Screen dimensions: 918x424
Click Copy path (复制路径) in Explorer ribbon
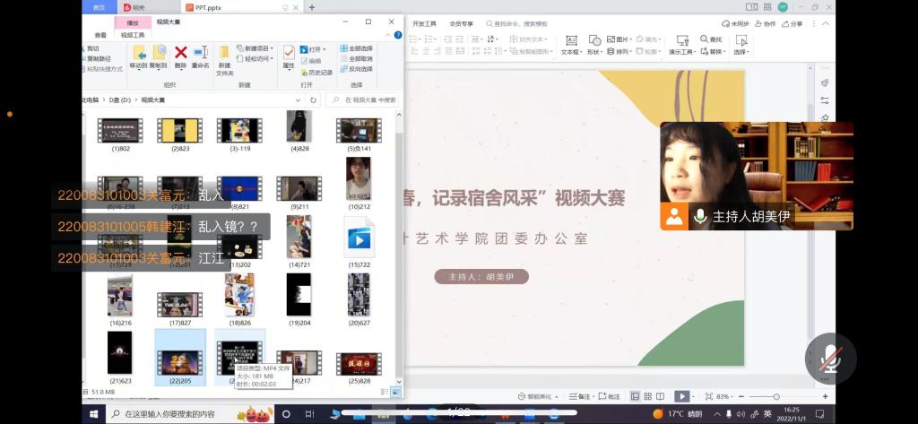(x=99, y=58)
